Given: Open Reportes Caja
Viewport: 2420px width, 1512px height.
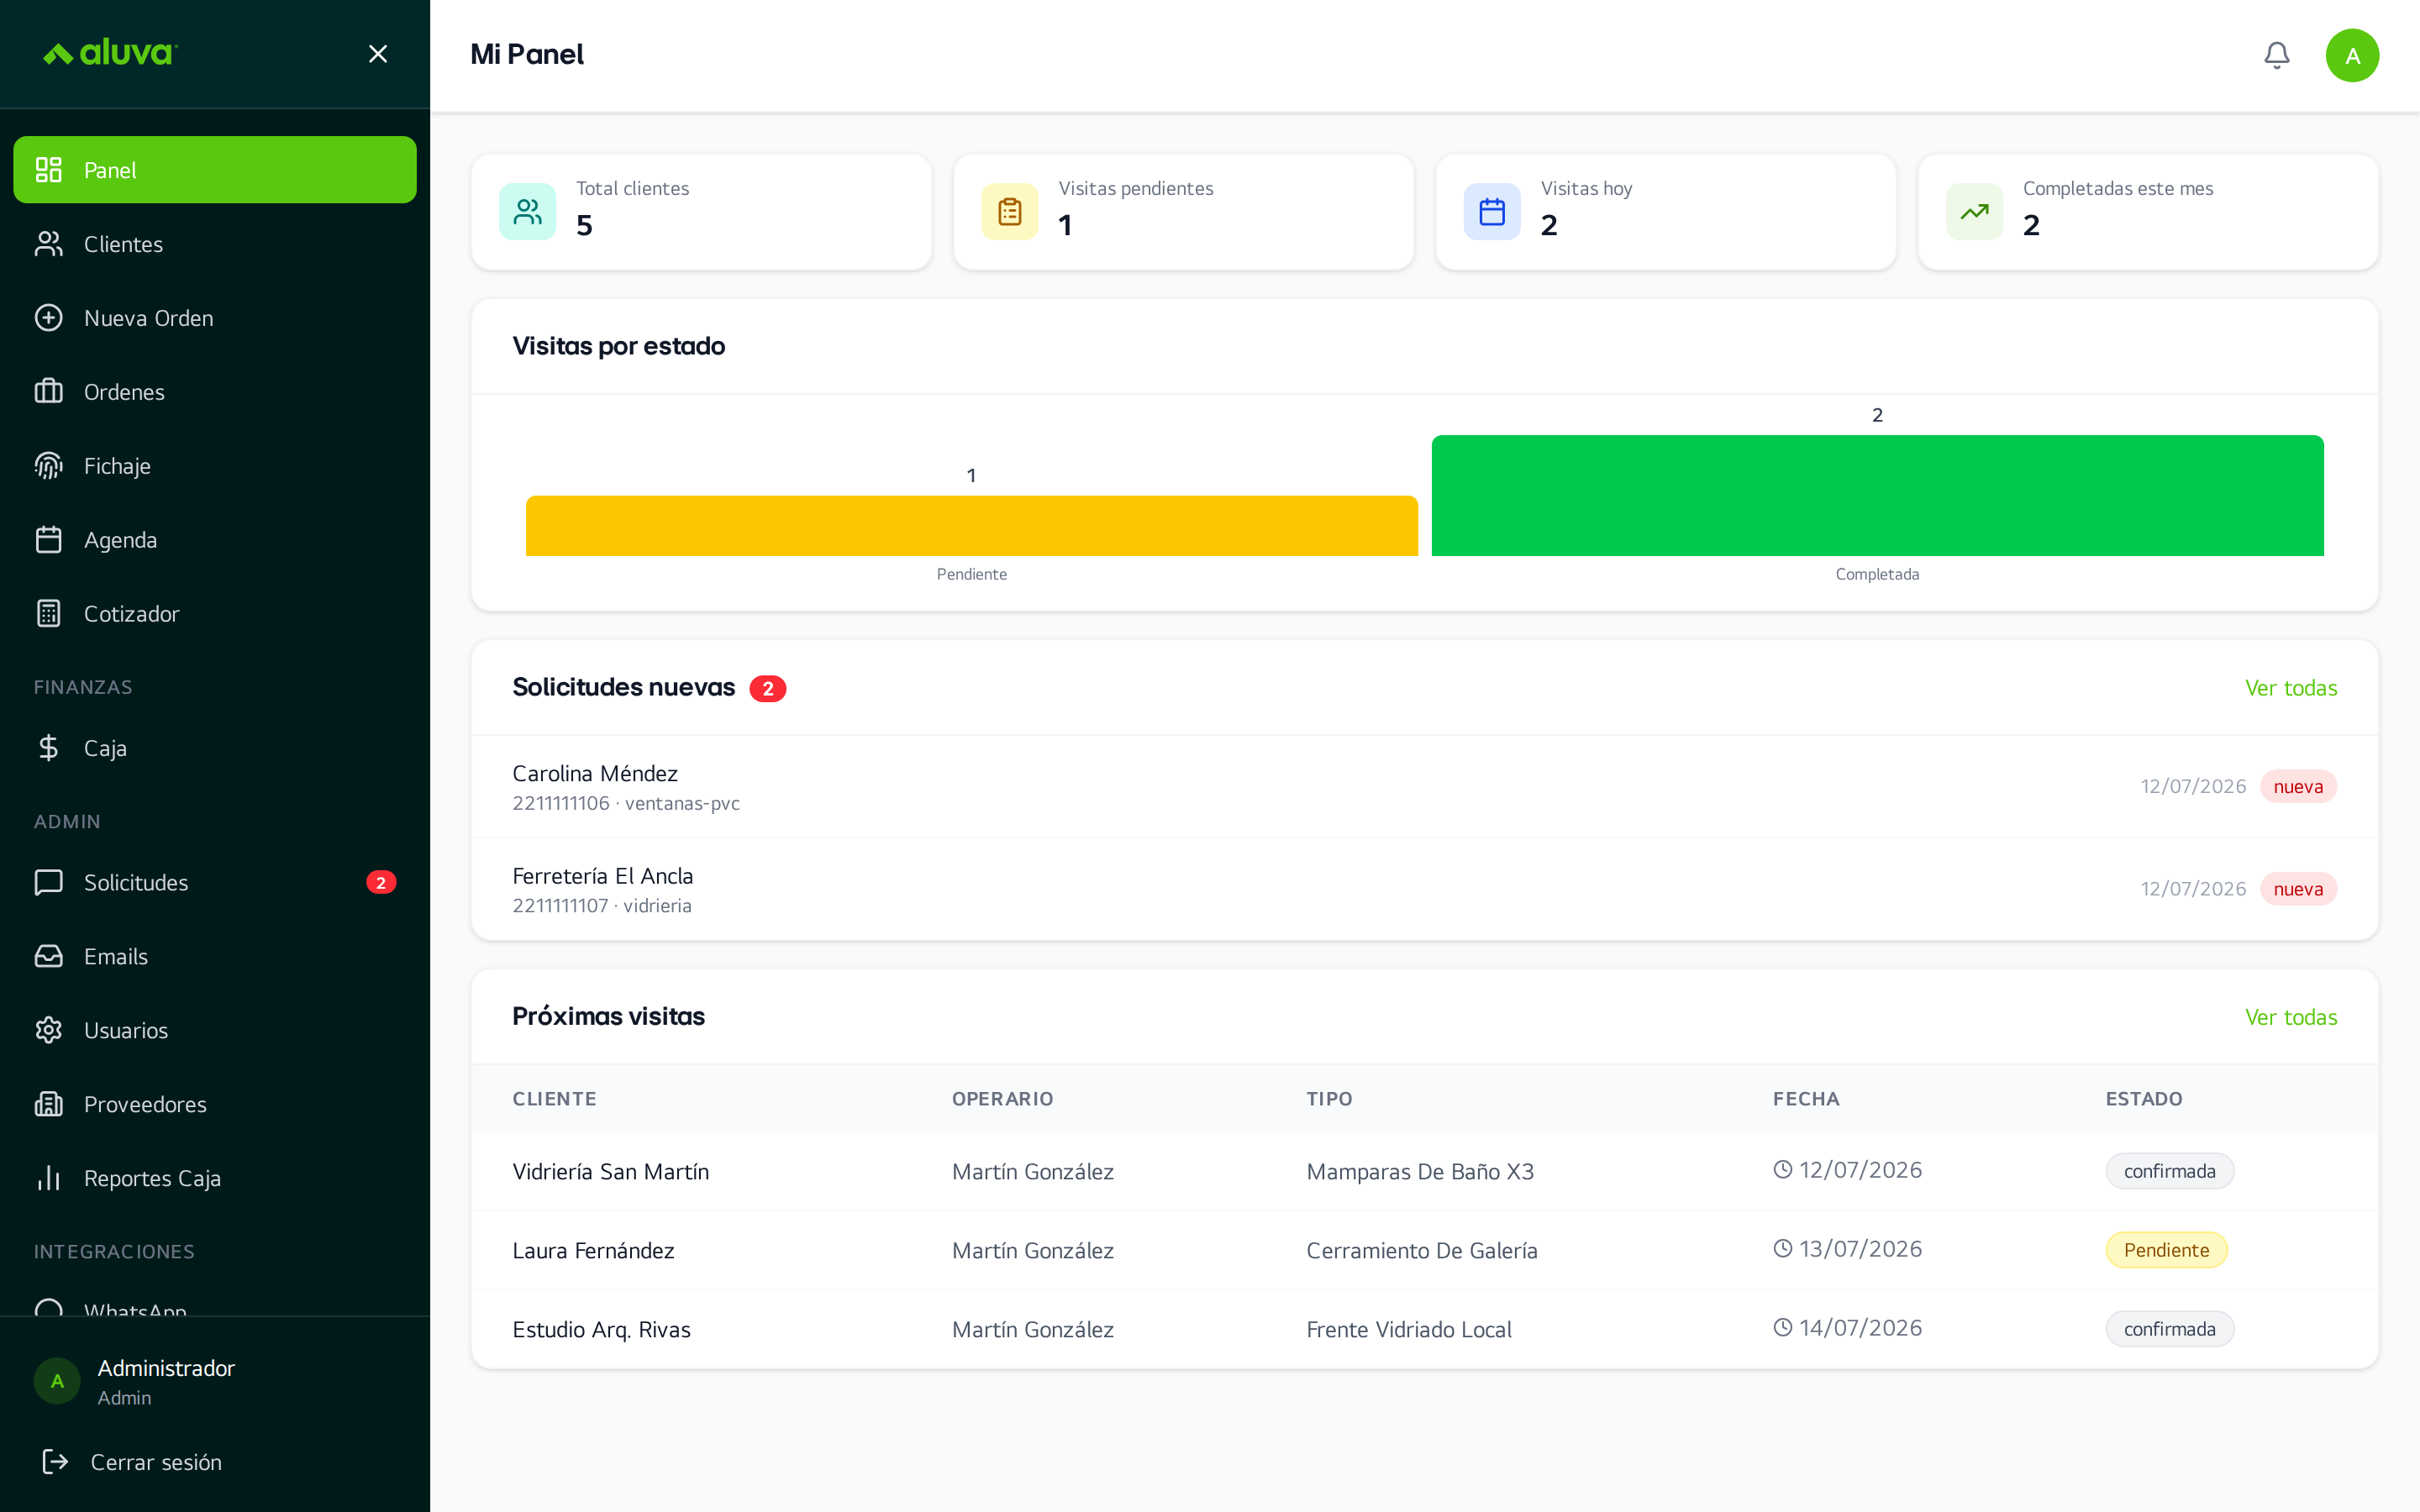Looking at the screenshot, I should click(215, 1178).
